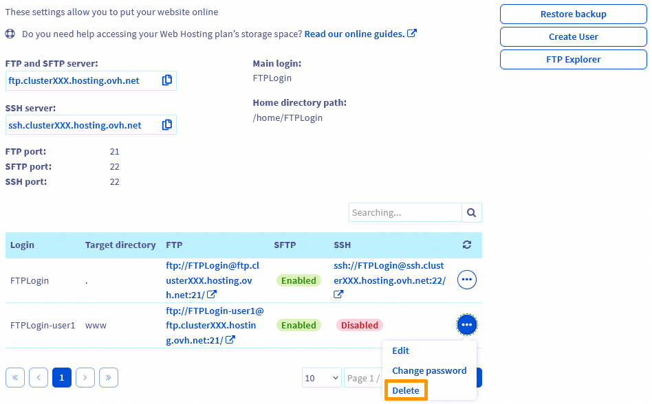Run a search with the magnifier icon
The width and height of the screenshot is (652, 404).
(472, 212)
